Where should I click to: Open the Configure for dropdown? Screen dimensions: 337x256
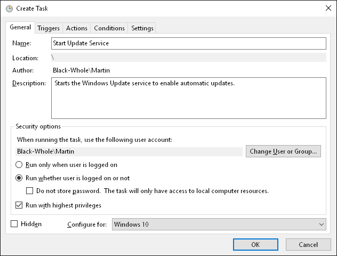click(x=219, y=224)
